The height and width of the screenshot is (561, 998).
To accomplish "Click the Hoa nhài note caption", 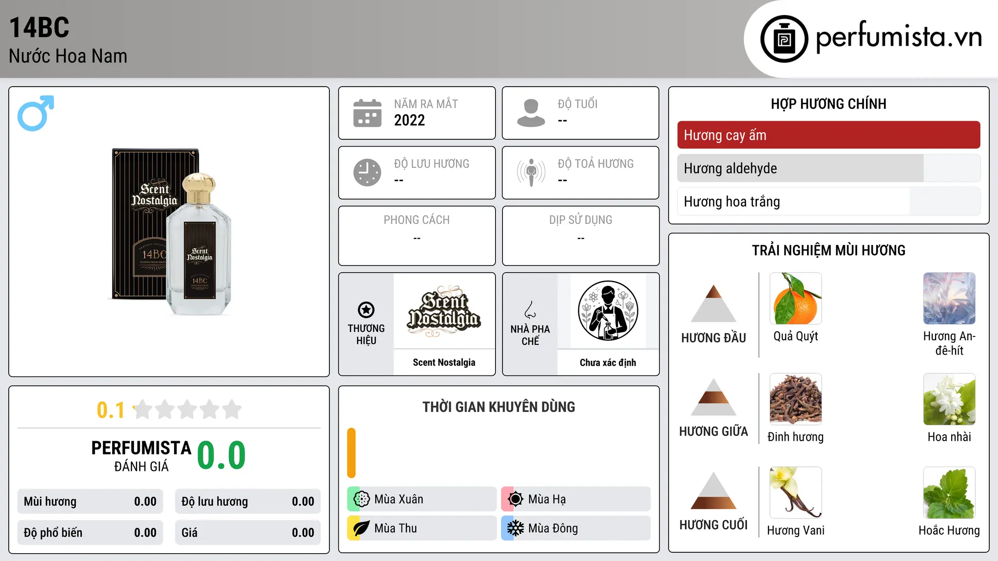I will tap(949, 437).
